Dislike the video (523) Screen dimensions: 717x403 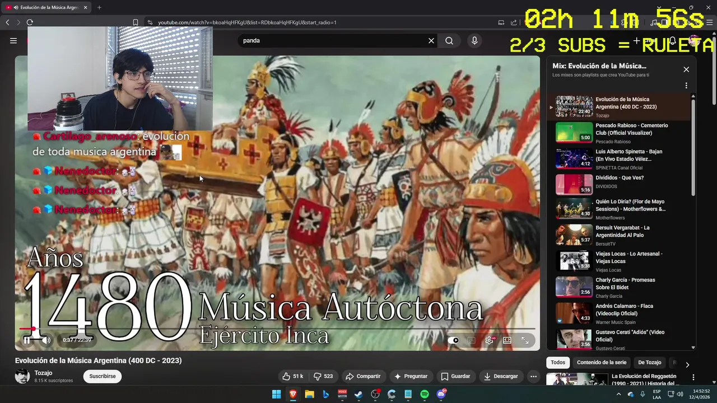point(323,376)
